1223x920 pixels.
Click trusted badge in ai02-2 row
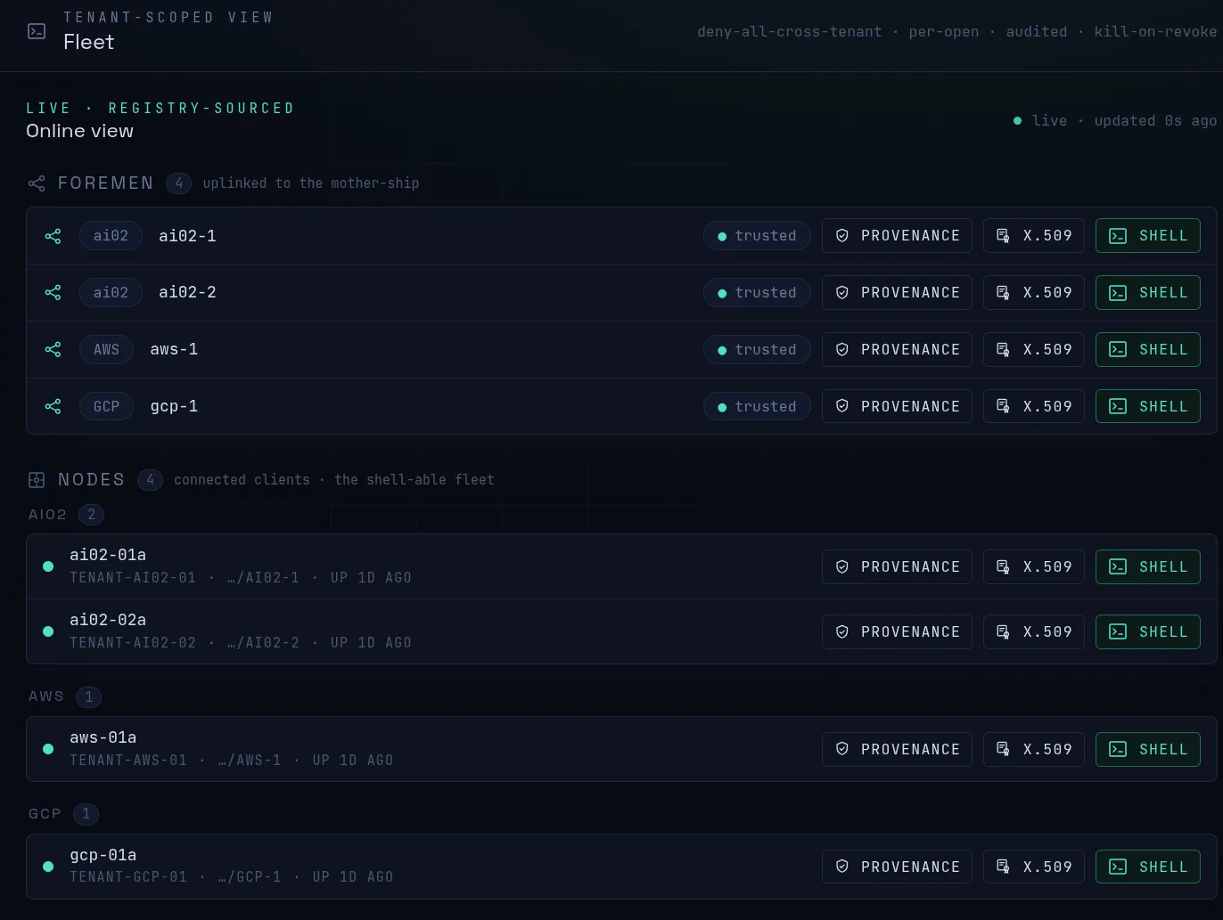(757, 293)
